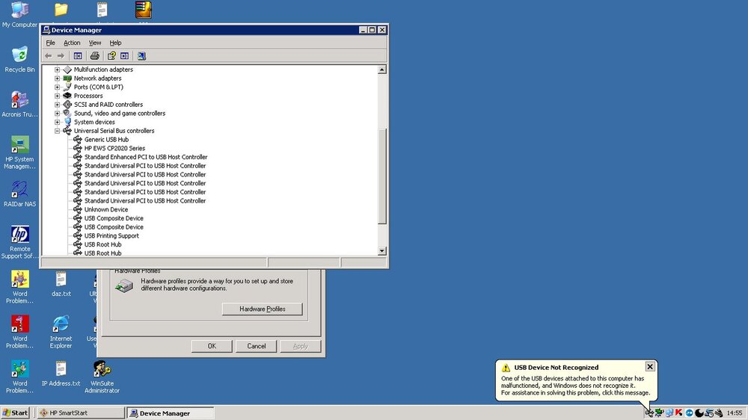
Task: Click the USB Device Not Recognized balloon message
Action: (x=576, y=386)
